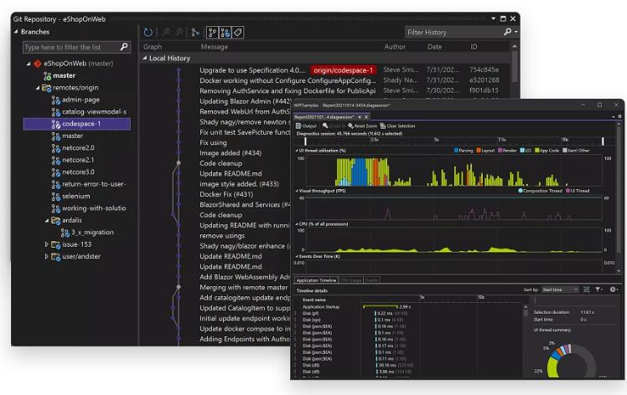Open the Sort by Start time dropdown

(560, 290)
